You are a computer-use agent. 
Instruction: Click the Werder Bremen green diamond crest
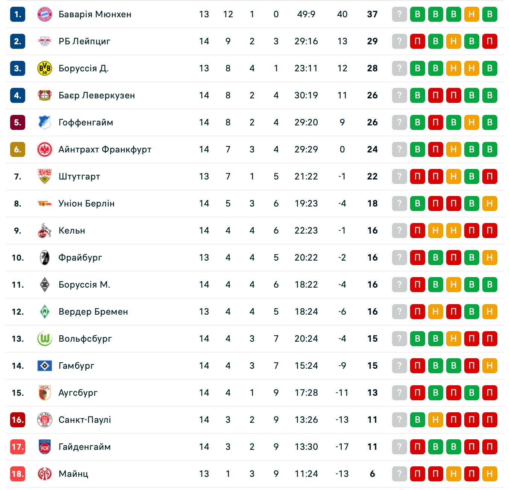(45, 312)
